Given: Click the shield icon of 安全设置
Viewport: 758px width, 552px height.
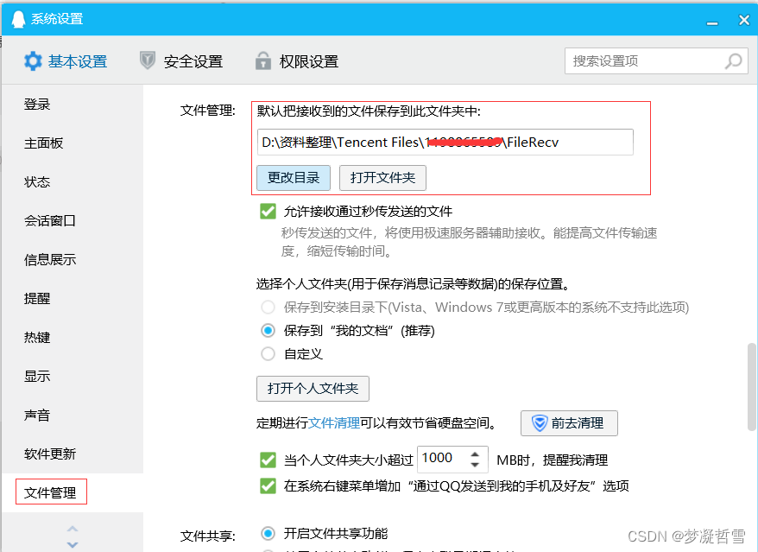Looking at the screenshot, I should point(148,61).
